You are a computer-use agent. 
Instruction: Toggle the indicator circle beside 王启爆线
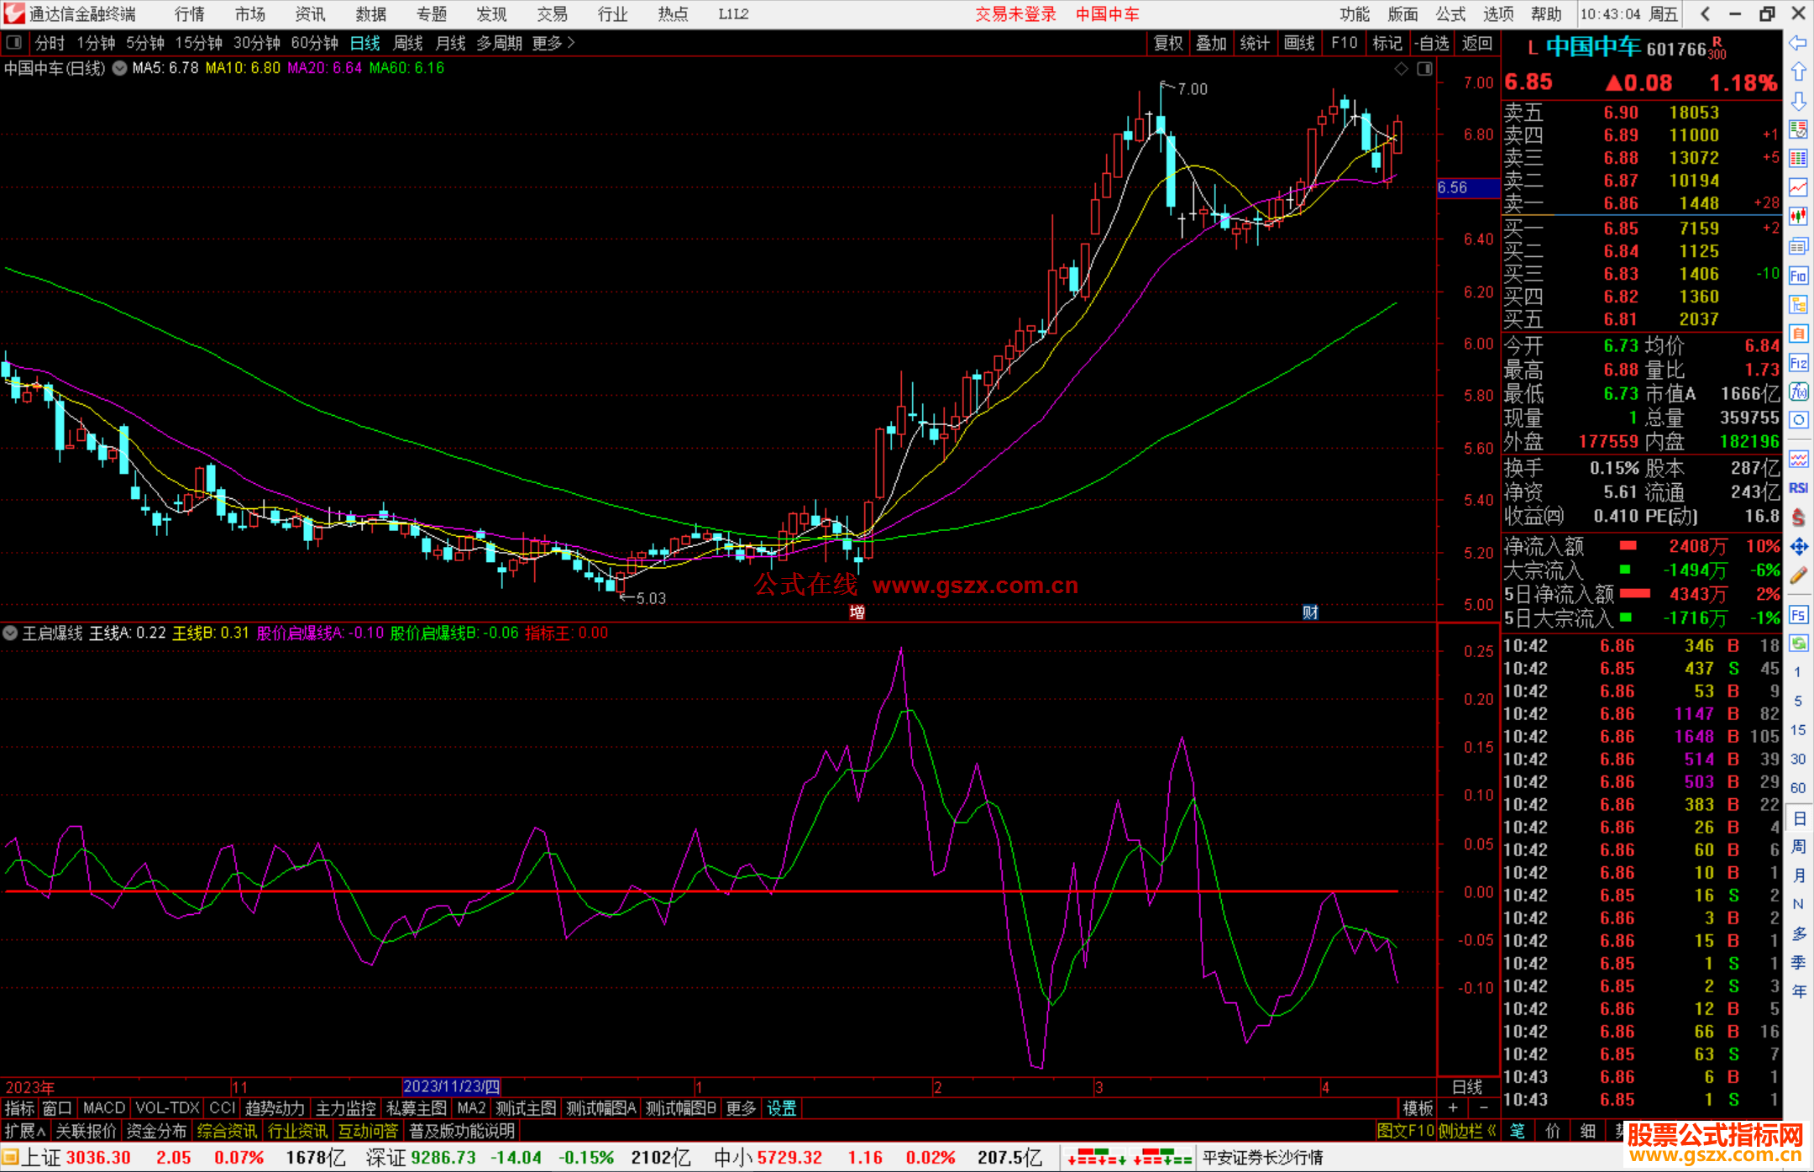click(10, 633)
